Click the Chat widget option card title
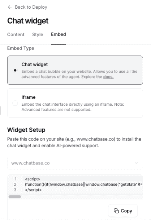 [35, 64]
